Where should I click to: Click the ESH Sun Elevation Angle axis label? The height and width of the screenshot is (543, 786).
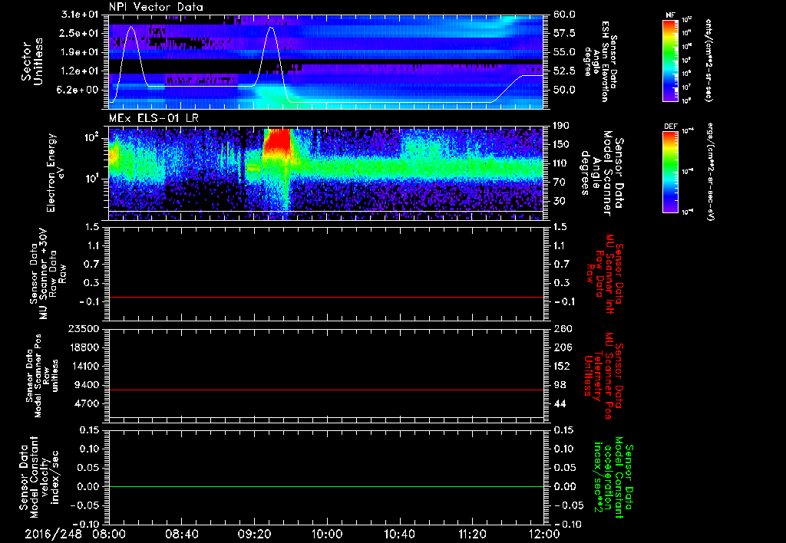coord(599,61)
